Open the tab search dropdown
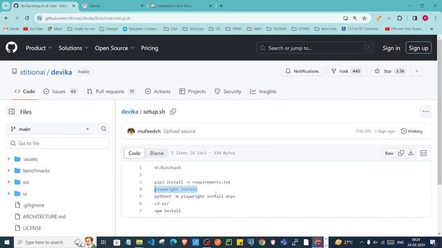Viewport: 442px width, 248px height. (6, 6)
